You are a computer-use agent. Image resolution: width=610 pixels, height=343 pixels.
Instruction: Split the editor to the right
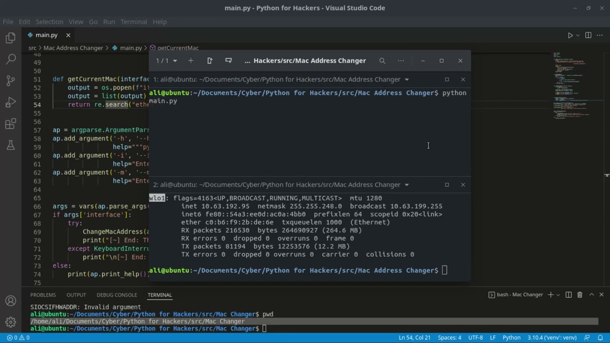588,35
